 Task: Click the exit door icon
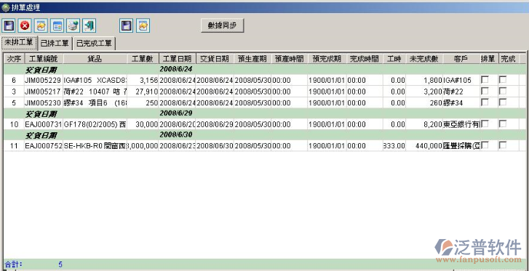pyautogui.click(x=90, y=25)
